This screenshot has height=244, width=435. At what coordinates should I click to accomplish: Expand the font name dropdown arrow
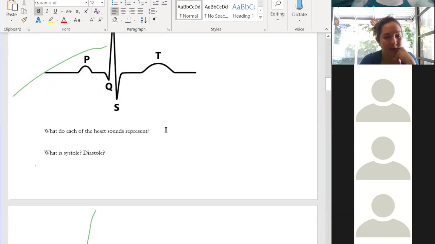click(86, 3)
